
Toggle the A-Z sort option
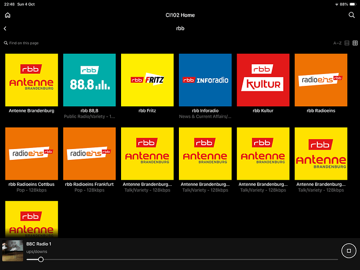tap(337, 43)
